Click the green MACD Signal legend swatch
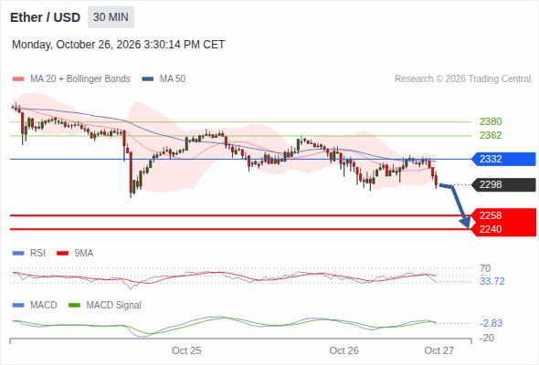Viewport: 539px width, 365px height. tap(74, 306)
